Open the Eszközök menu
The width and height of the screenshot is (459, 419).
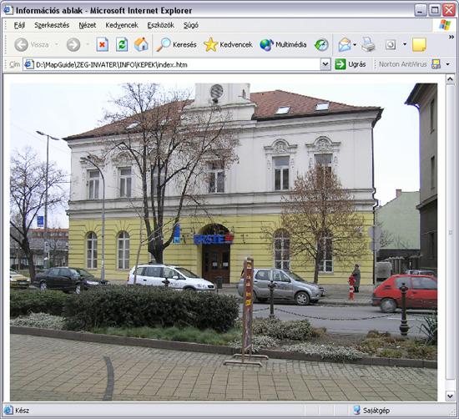pos(161,26)
